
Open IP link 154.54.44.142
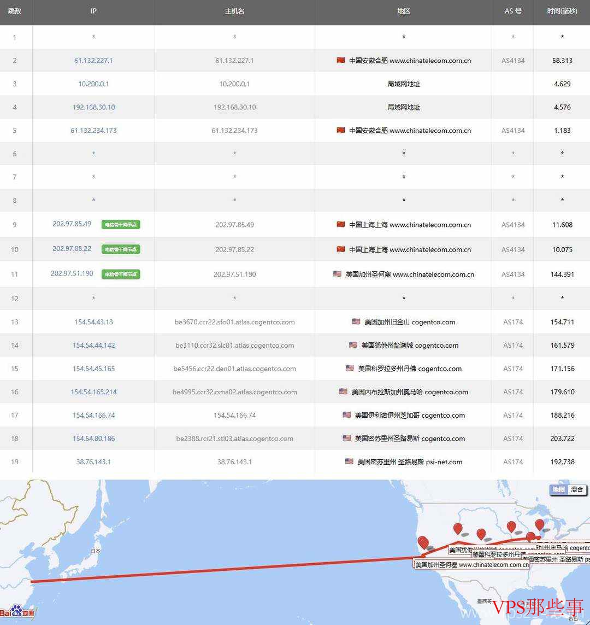click(x=93, y=345)
